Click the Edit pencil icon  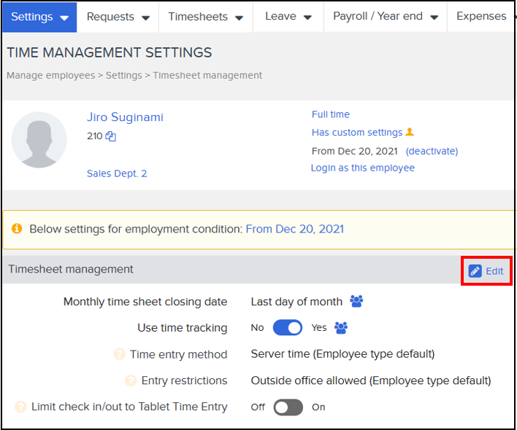point(475,271)
